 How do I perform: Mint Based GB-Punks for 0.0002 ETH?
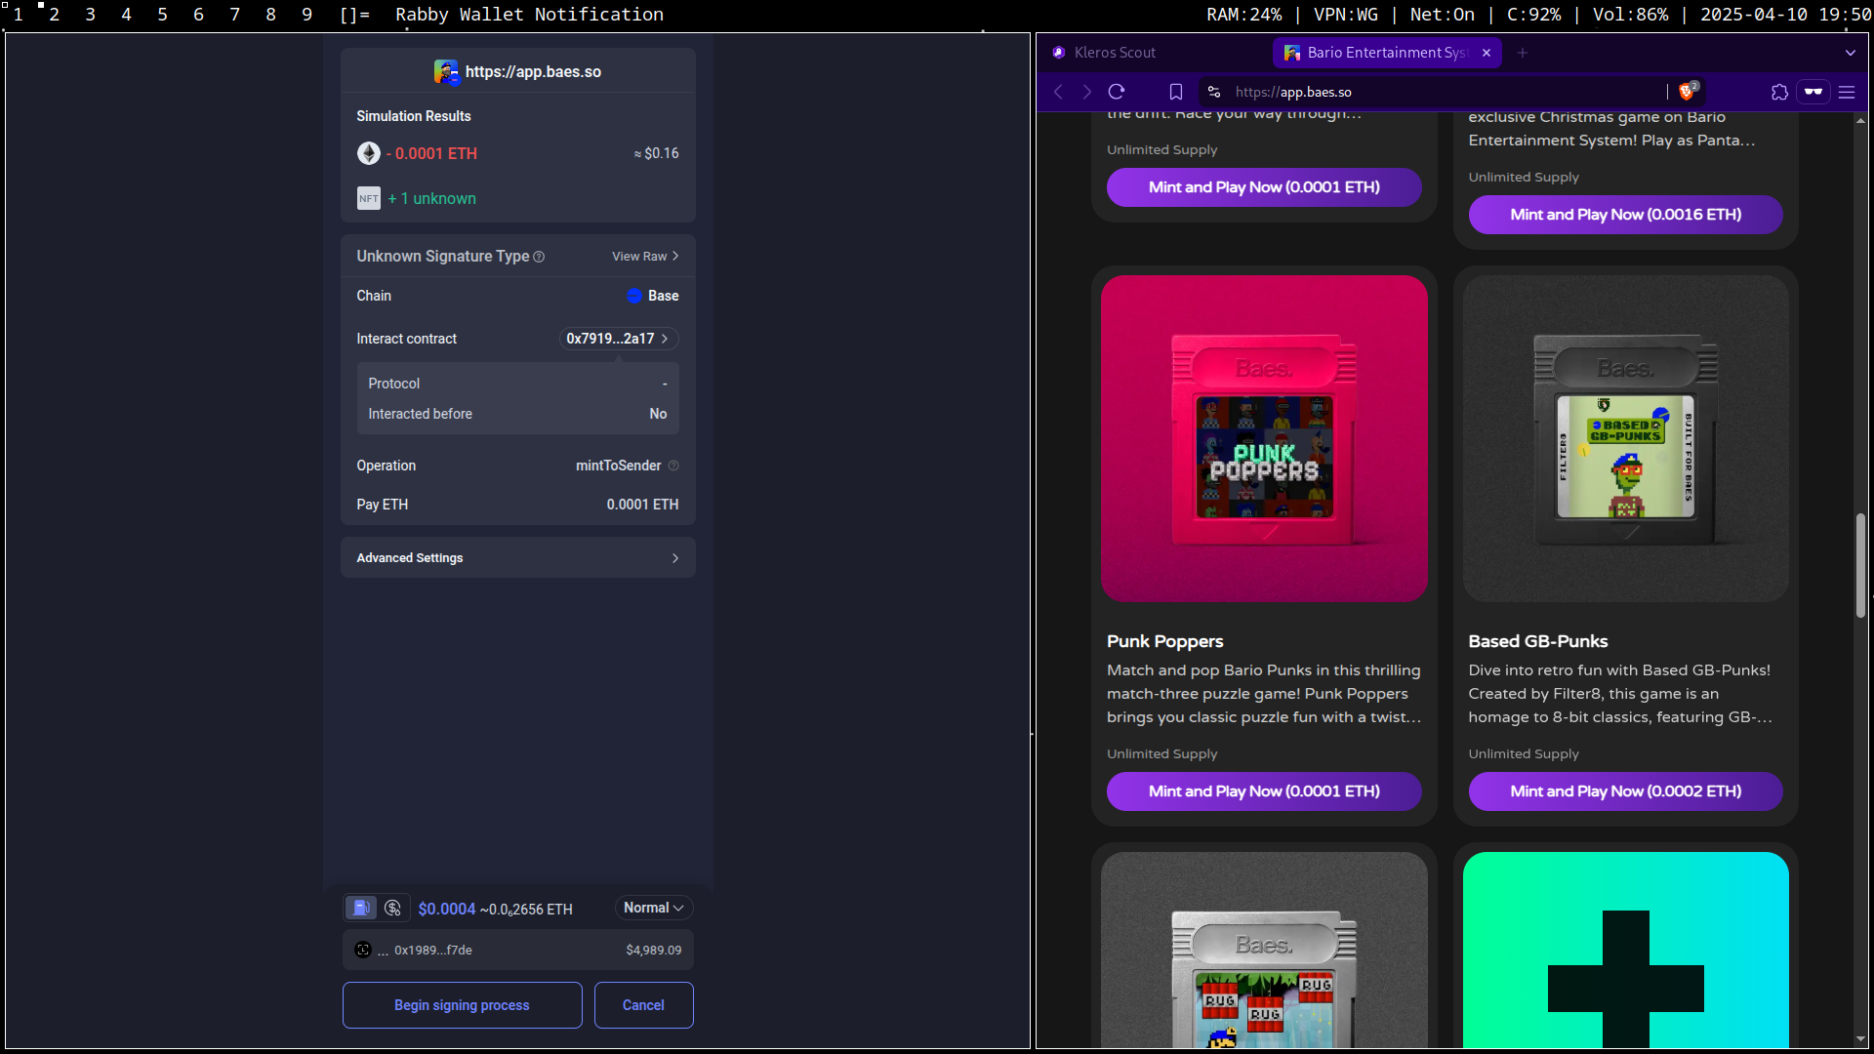tap(1626, 791)
